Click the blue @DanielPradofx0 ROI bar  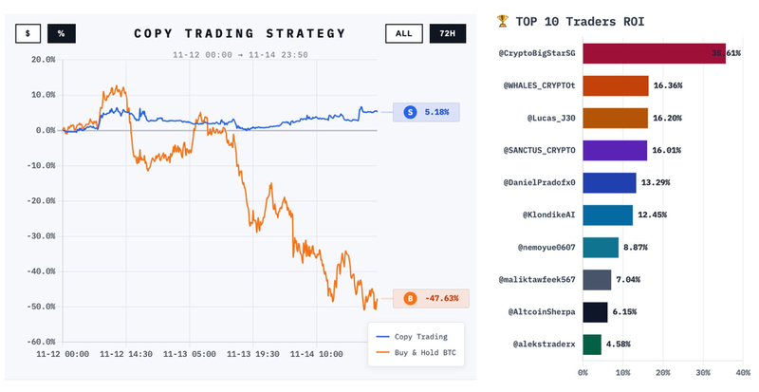click(x=608, y=182)
